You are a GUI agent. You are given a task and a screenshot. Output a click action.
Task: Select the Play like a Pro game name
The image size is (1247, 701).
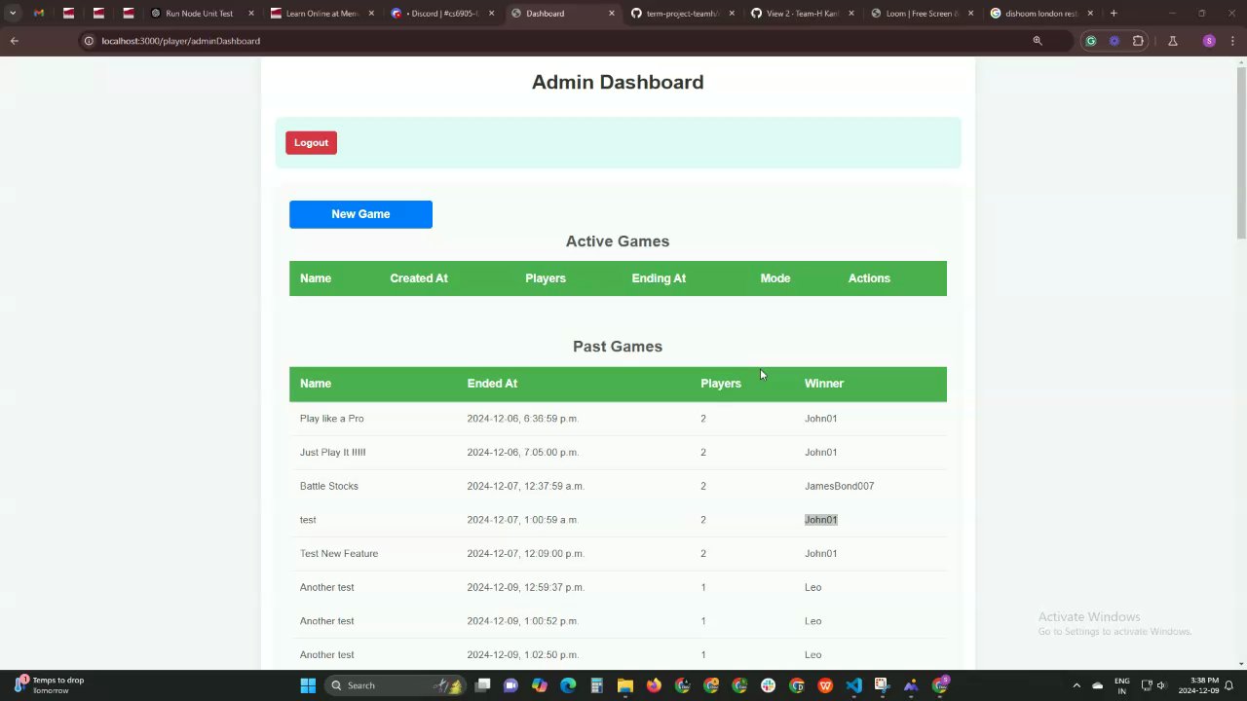[x=332, y=419]
